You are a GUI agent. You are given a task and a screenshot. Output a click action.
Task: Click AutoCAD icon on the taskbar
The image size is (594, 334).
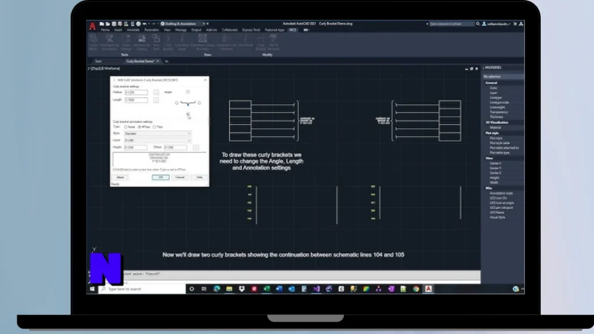click(429, 289)
